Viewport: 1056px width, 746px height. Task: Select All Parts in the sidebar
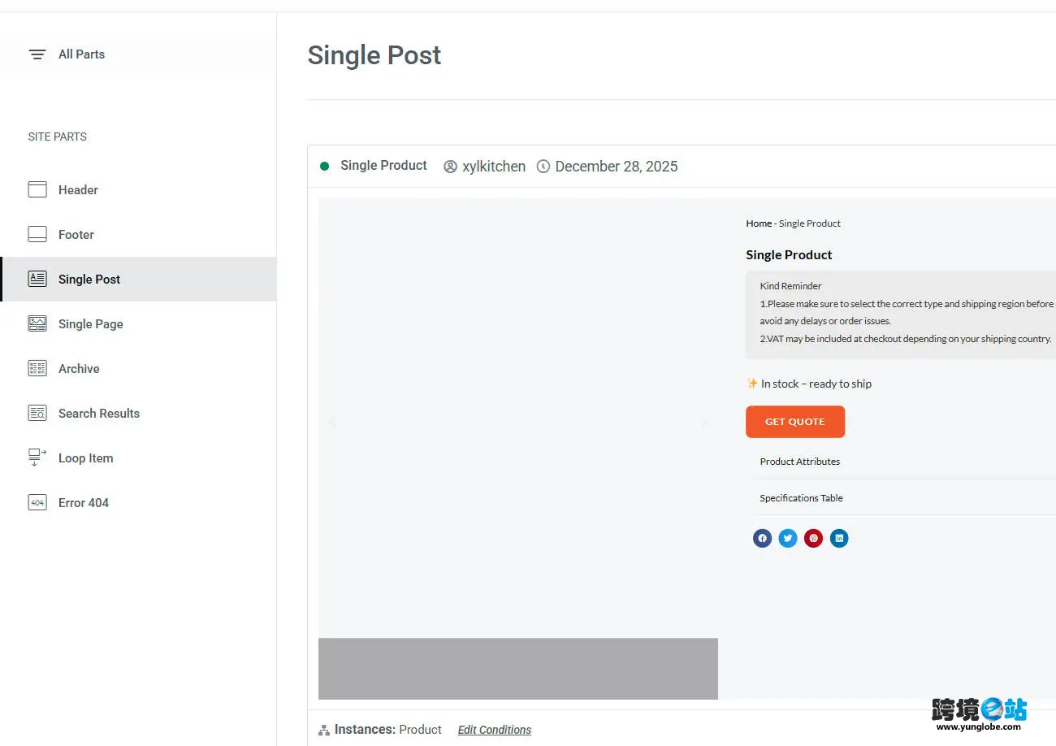click(81, 54)
